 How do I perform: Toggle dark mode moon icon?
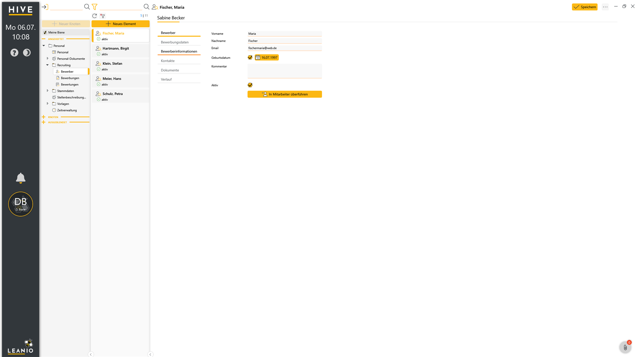pyautogui.click(x=27, y=53)
